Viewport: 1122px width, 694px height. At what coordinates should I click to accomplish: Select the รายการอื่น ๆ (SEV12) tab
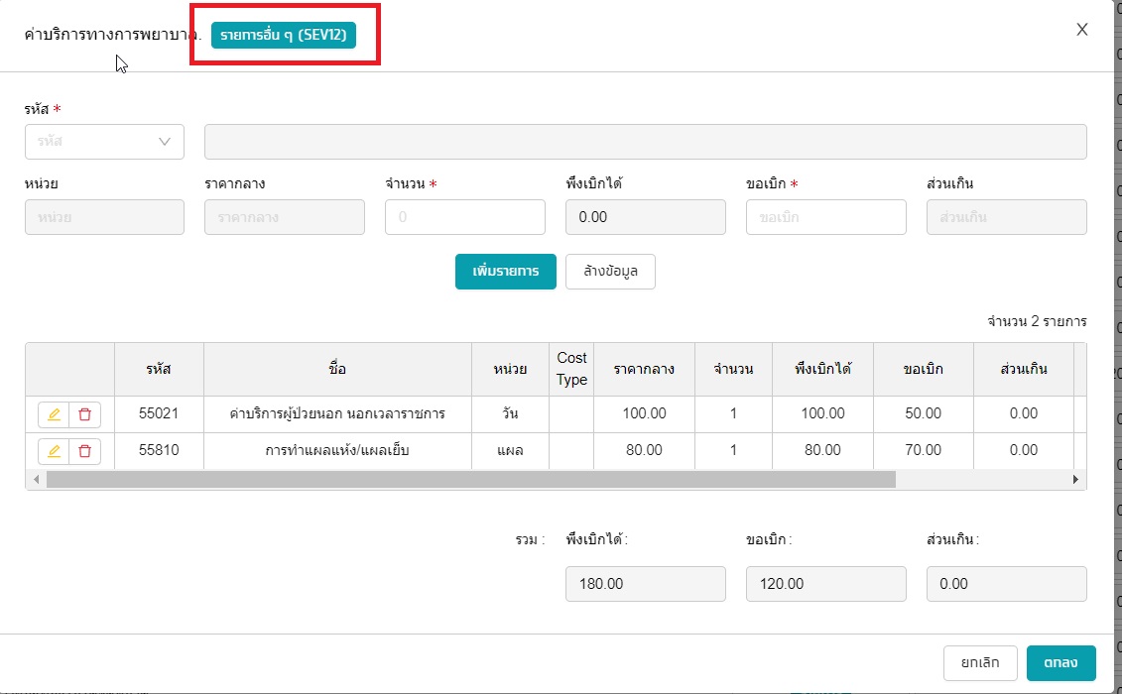click(x=284, y=35)
